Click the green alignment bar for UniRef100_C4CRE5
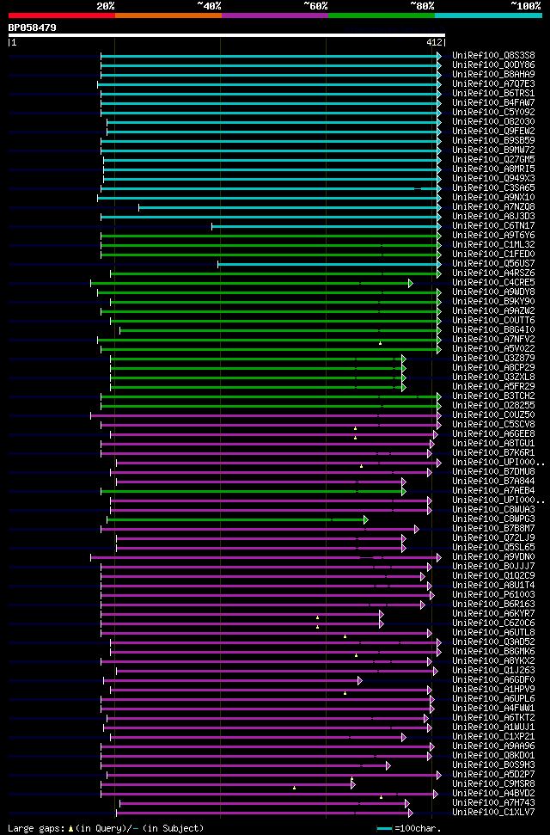 (251, 283)
